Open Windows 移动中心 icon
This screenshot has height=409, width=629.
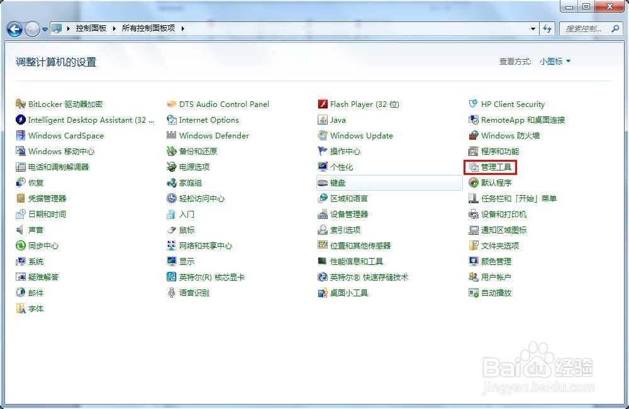tap(21, 151)
